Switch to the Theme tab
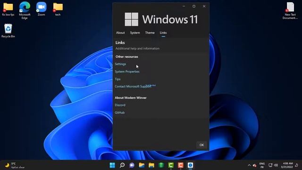The image size is (302, 170). coord(150,33)
